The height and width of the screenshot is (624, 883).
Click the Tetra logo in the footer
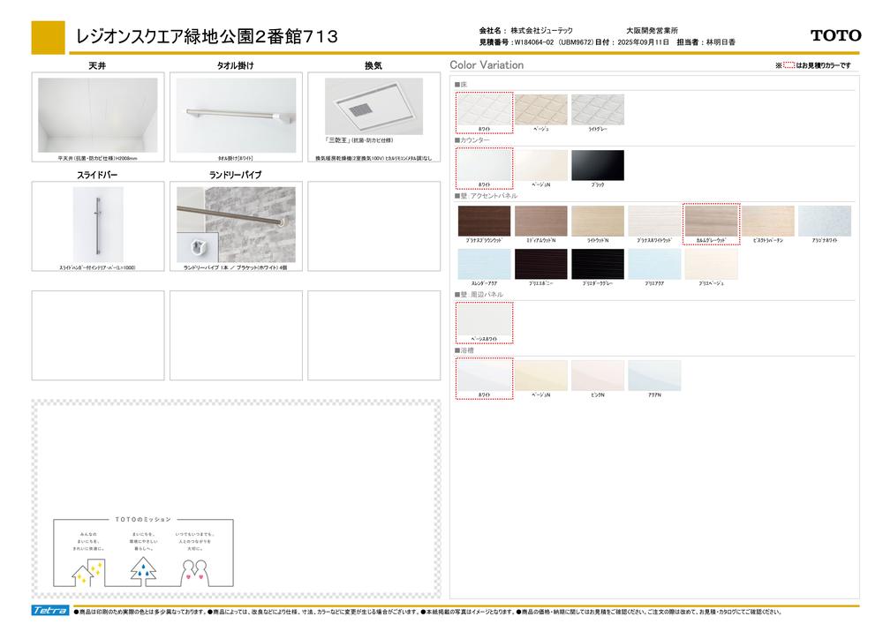click(49, 611)
